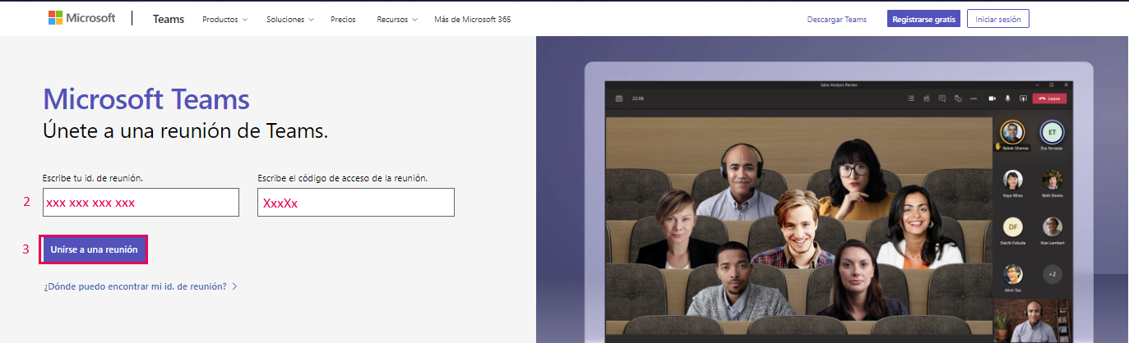The image size is (1129, 343).
Task: Click the chat bubble icon in meeting toolbar
Action: click(942, 98)
